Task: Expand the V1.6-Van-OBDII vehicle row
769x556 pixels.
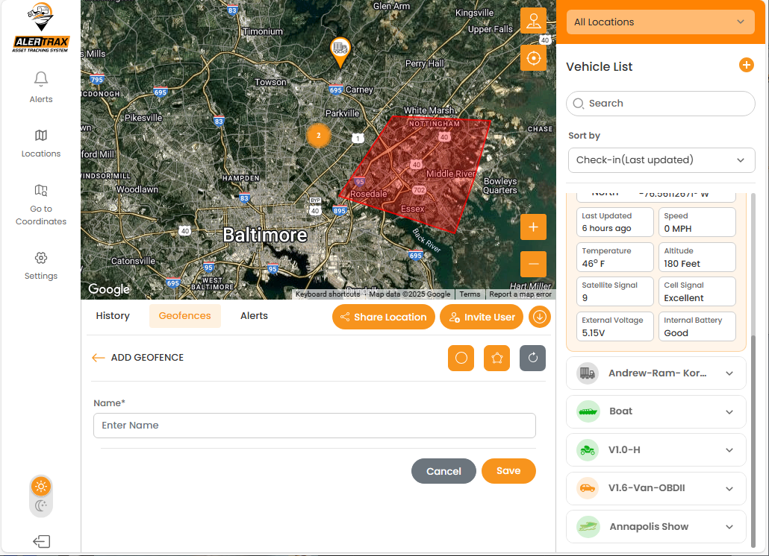Action: [656, 488]
